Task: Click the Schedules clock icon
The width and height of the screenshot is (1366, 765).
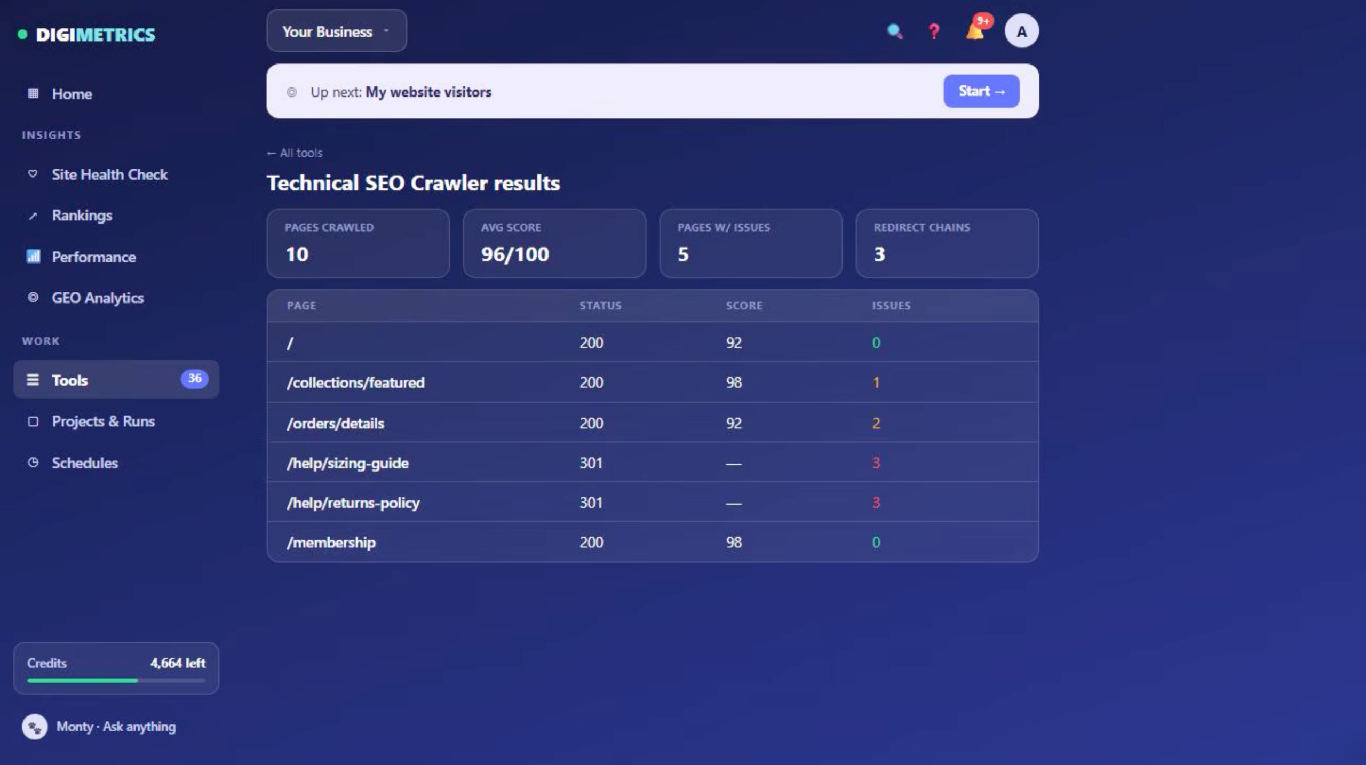Action: point(33,463)
